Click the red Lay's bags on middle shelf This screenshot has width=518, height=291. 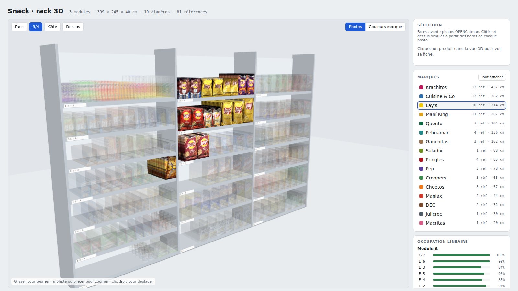(192, 118)
